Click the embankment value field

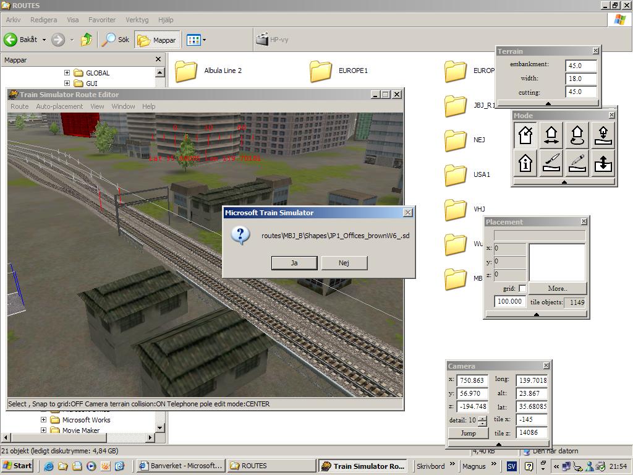pyautogui.click(x=581, y=66)
